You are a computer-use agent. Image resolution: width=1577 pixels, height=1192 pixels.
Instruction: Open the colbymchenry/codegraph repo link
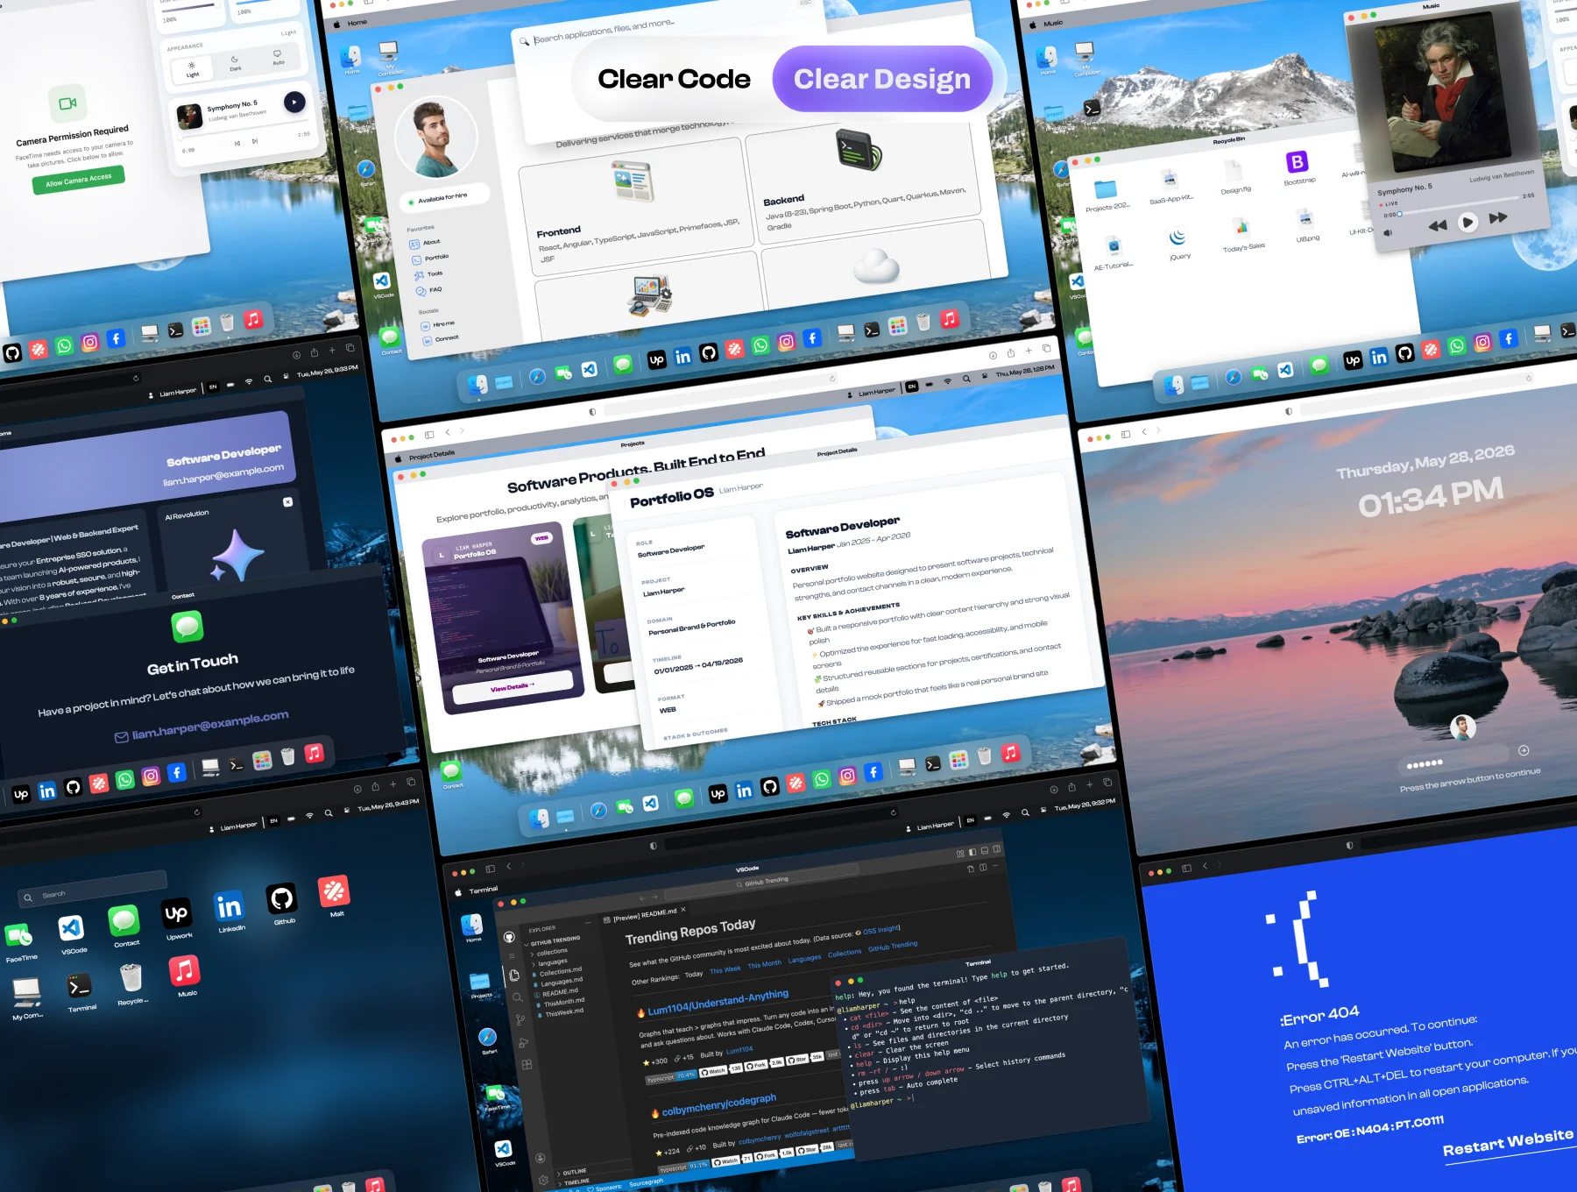(718, 1104)
